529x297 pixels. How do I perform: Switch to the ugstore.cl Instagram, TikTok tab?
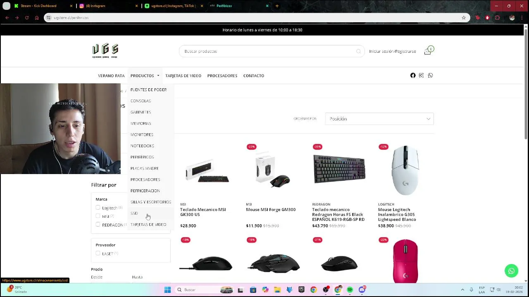tap(173, 6)
